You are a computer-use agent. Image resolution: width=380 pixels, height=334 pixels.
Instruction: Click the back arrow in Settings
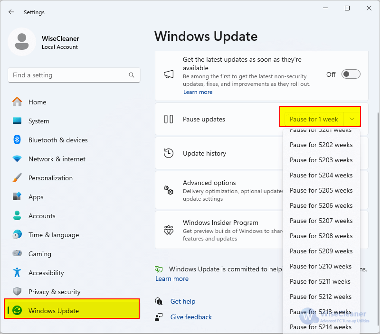[11, 12]
